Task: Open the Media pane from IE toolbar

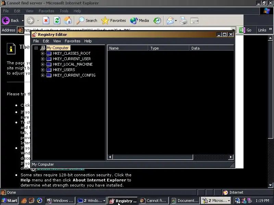Action: coord(139,20)
